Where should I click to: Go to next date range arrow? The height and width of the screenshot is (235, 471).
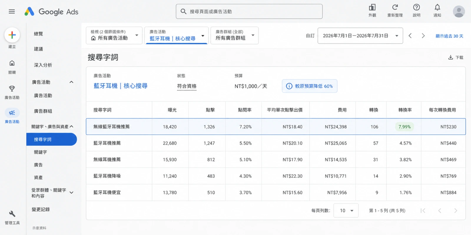423,36
